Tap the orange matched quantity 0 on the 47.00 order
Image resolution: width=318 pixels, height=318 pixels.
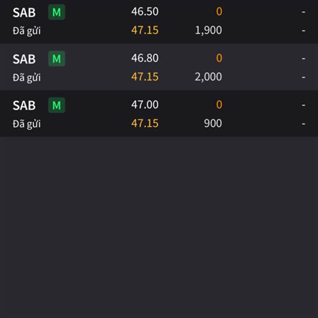219,104
